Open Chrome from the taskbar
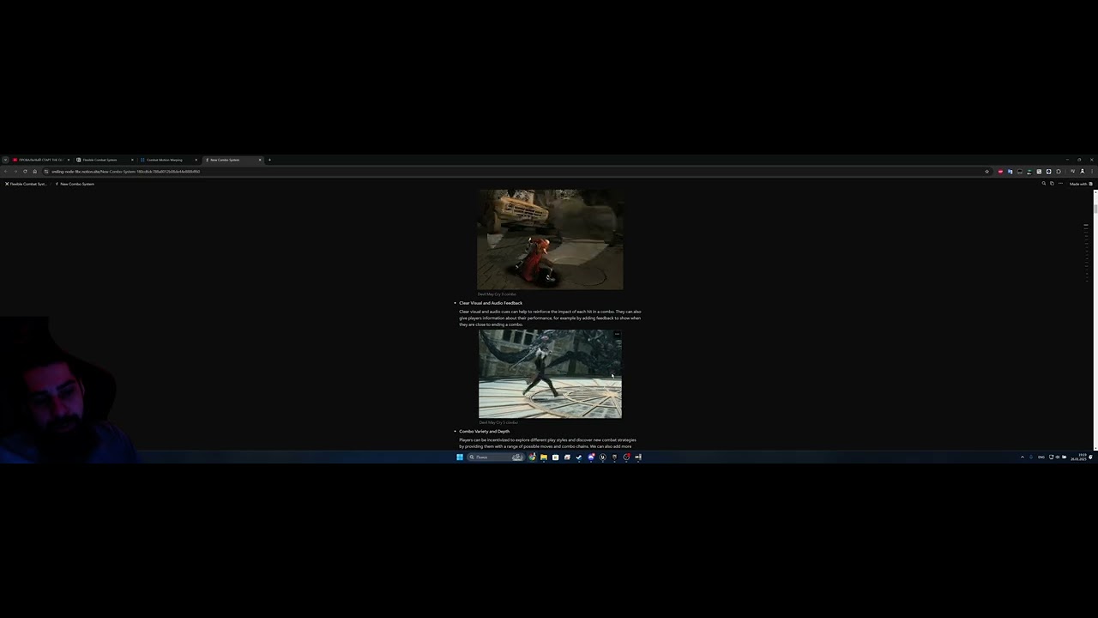Screen dimensions: 1098x618 coord(532,457)
